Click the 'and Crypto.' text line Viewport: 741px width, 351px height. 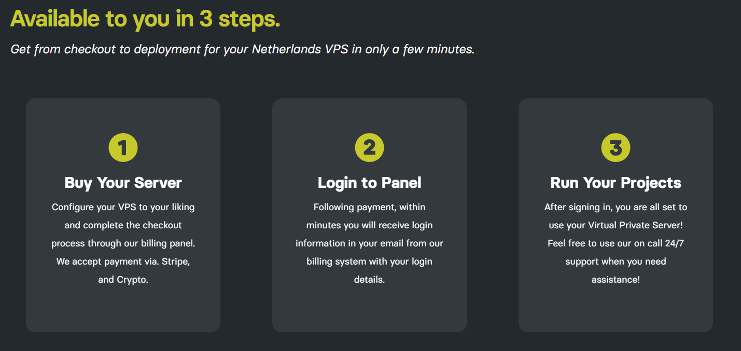[x=123, y=280]
